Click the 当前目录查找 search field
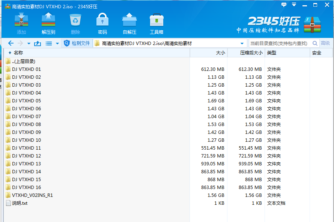The image size is (334, 222). click(x=280, y=43)
